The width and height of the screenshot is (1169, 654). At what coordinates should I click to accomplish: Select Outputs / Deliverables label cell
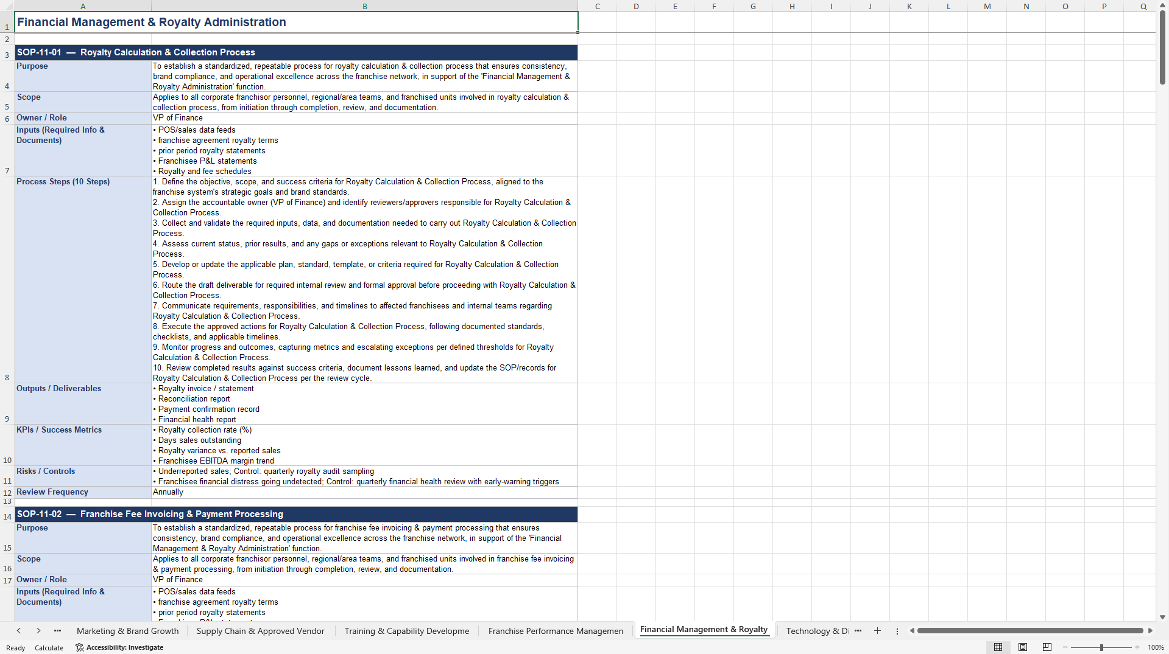(x=83, y=403)
